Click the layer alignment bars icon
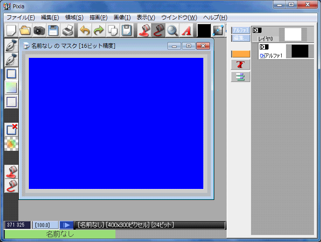 [x=241, y=77]
